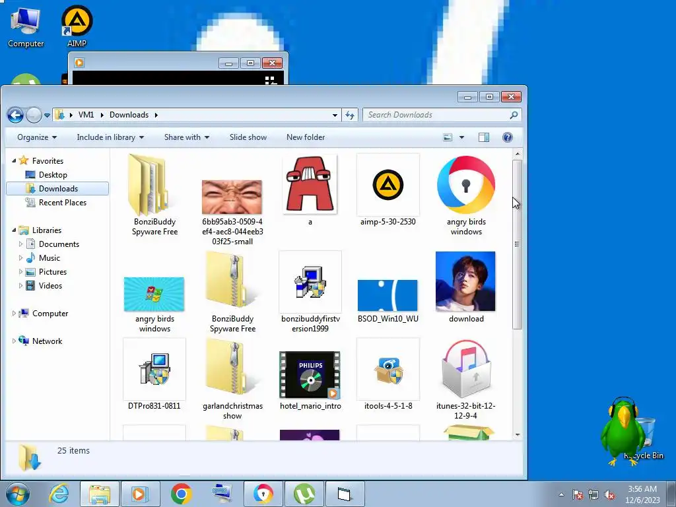Select the bonzibuddyfirstversion1999 installer

point(310,292)
